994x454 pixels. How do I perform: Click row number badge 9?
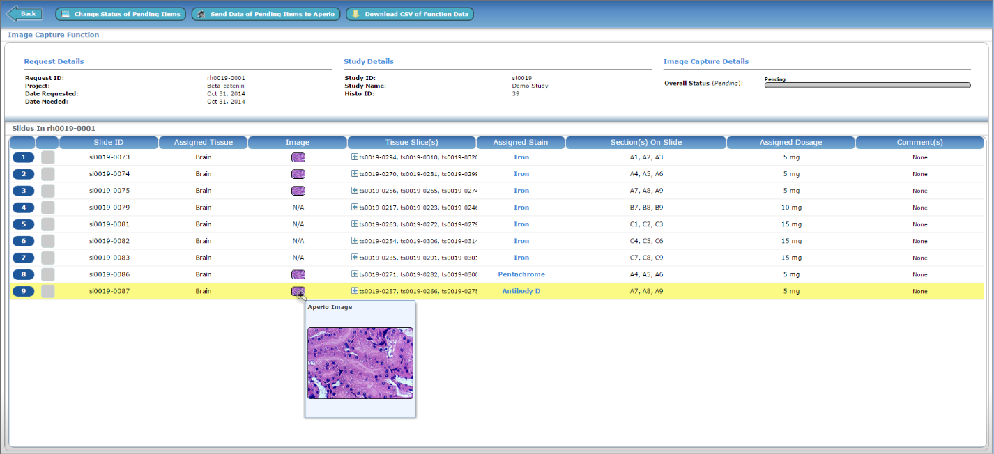click(x=23, y=291)
